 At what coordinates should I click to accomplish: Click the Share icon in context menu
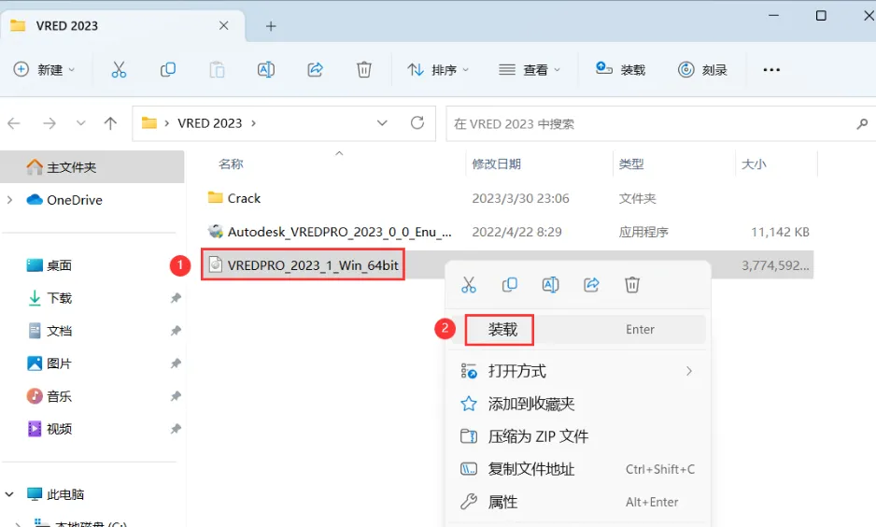click(x=592, y=284)
